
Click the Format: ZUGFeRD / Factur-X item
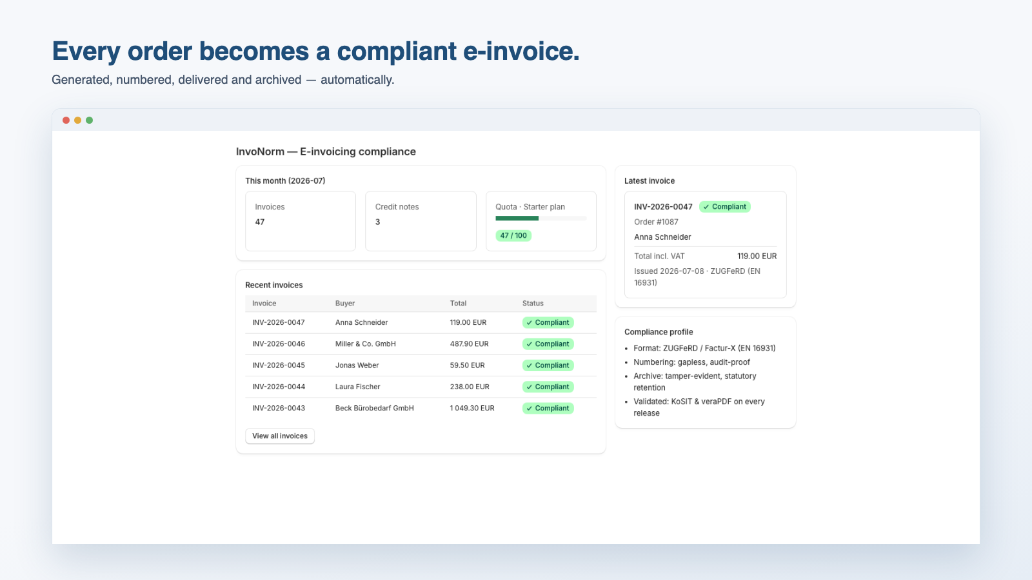[x=704, y=349]
